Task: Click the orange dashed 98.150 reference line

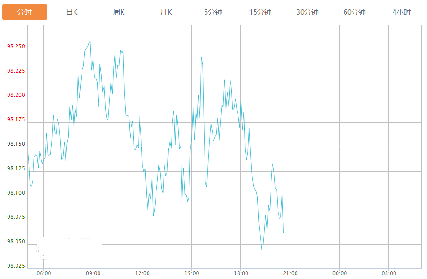Action: pos(224,147)
